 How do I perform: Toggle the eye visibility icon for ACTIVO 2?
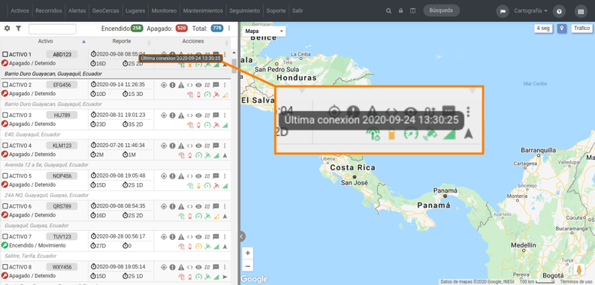[x=198, y=85]
